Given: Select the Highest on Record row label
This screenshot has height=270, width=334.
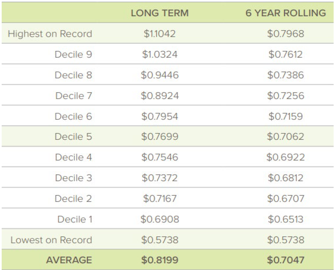Looking at the screenshot, I should pos(50,34).
